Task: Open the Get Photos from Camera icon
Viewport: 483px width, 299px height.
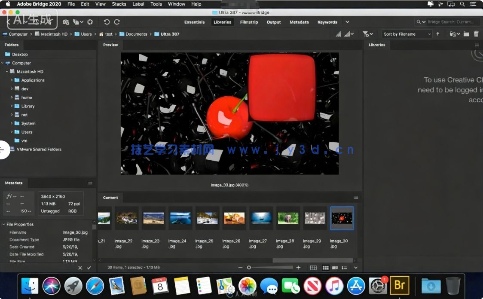Action: click(66, 22)
